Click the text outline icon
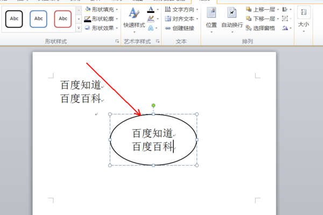This screenshot has height=215, width=323. tap(151, 19)
